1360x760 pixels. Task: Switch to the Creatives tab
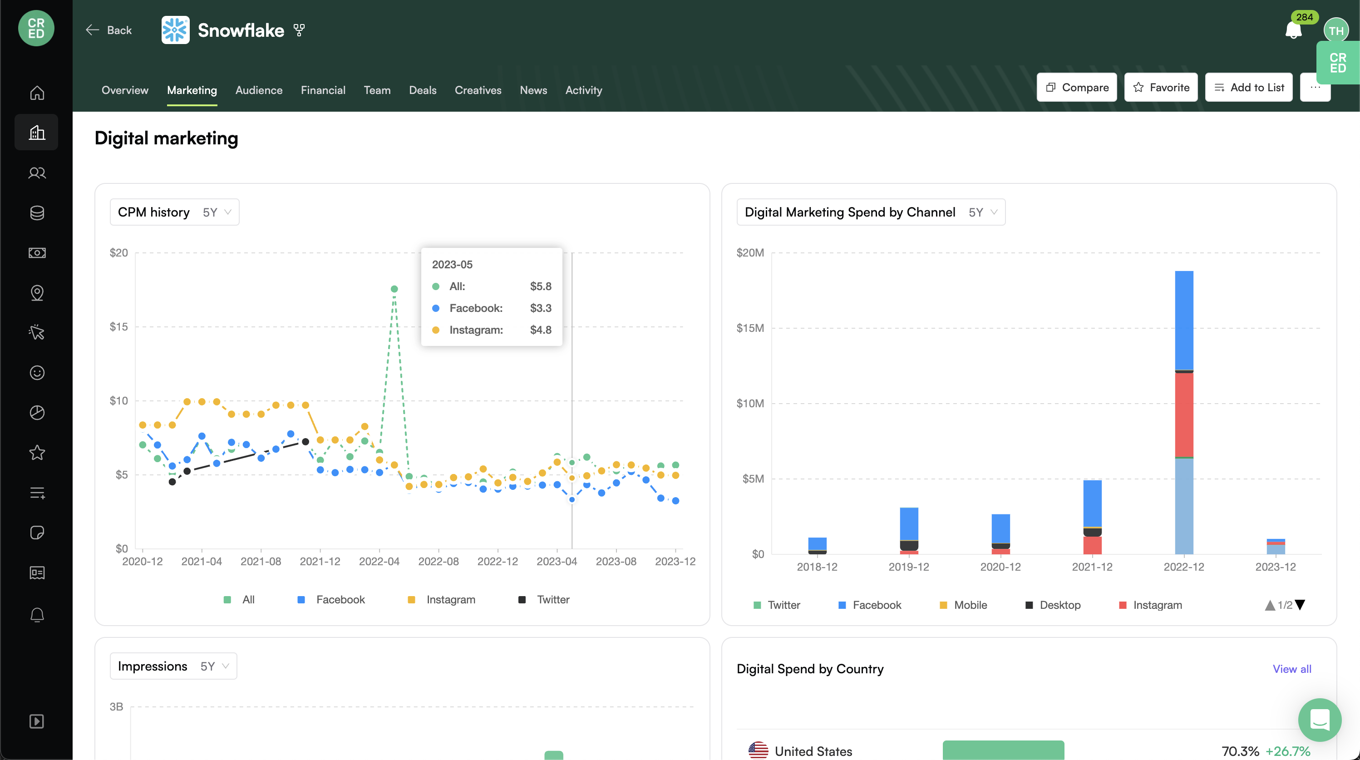pyautogui.click(x=478, y=90)
